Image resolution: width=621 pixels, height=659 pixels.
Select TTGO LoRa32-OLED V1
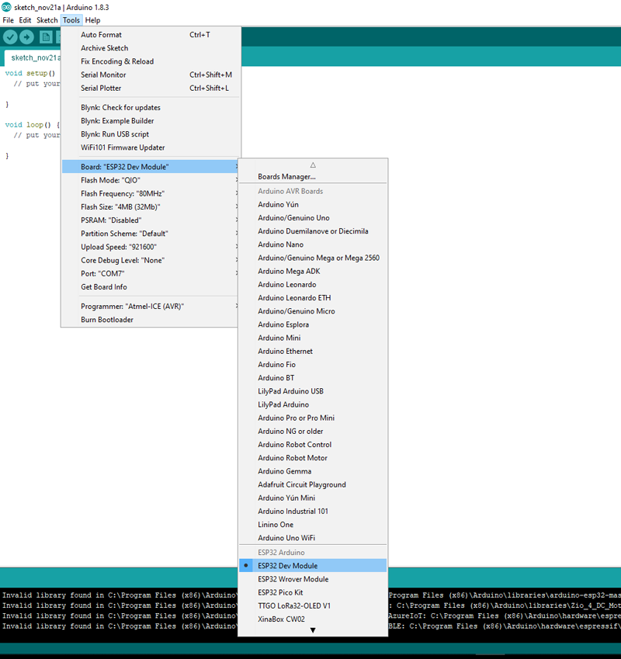point(313,606)
